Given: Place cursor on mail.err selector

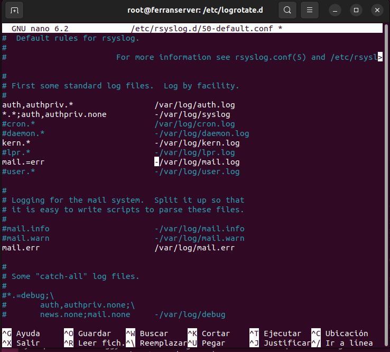Looking at the screenshot, I should point(21,248).
